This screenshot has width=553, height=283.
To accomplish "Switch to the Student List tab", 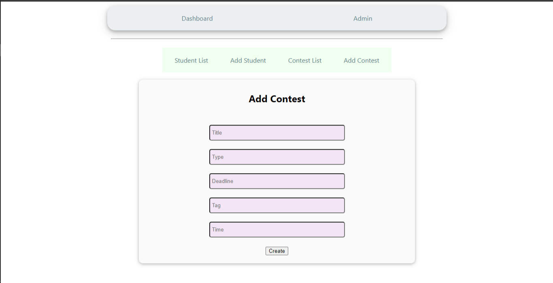I will (x=191, y=60).
